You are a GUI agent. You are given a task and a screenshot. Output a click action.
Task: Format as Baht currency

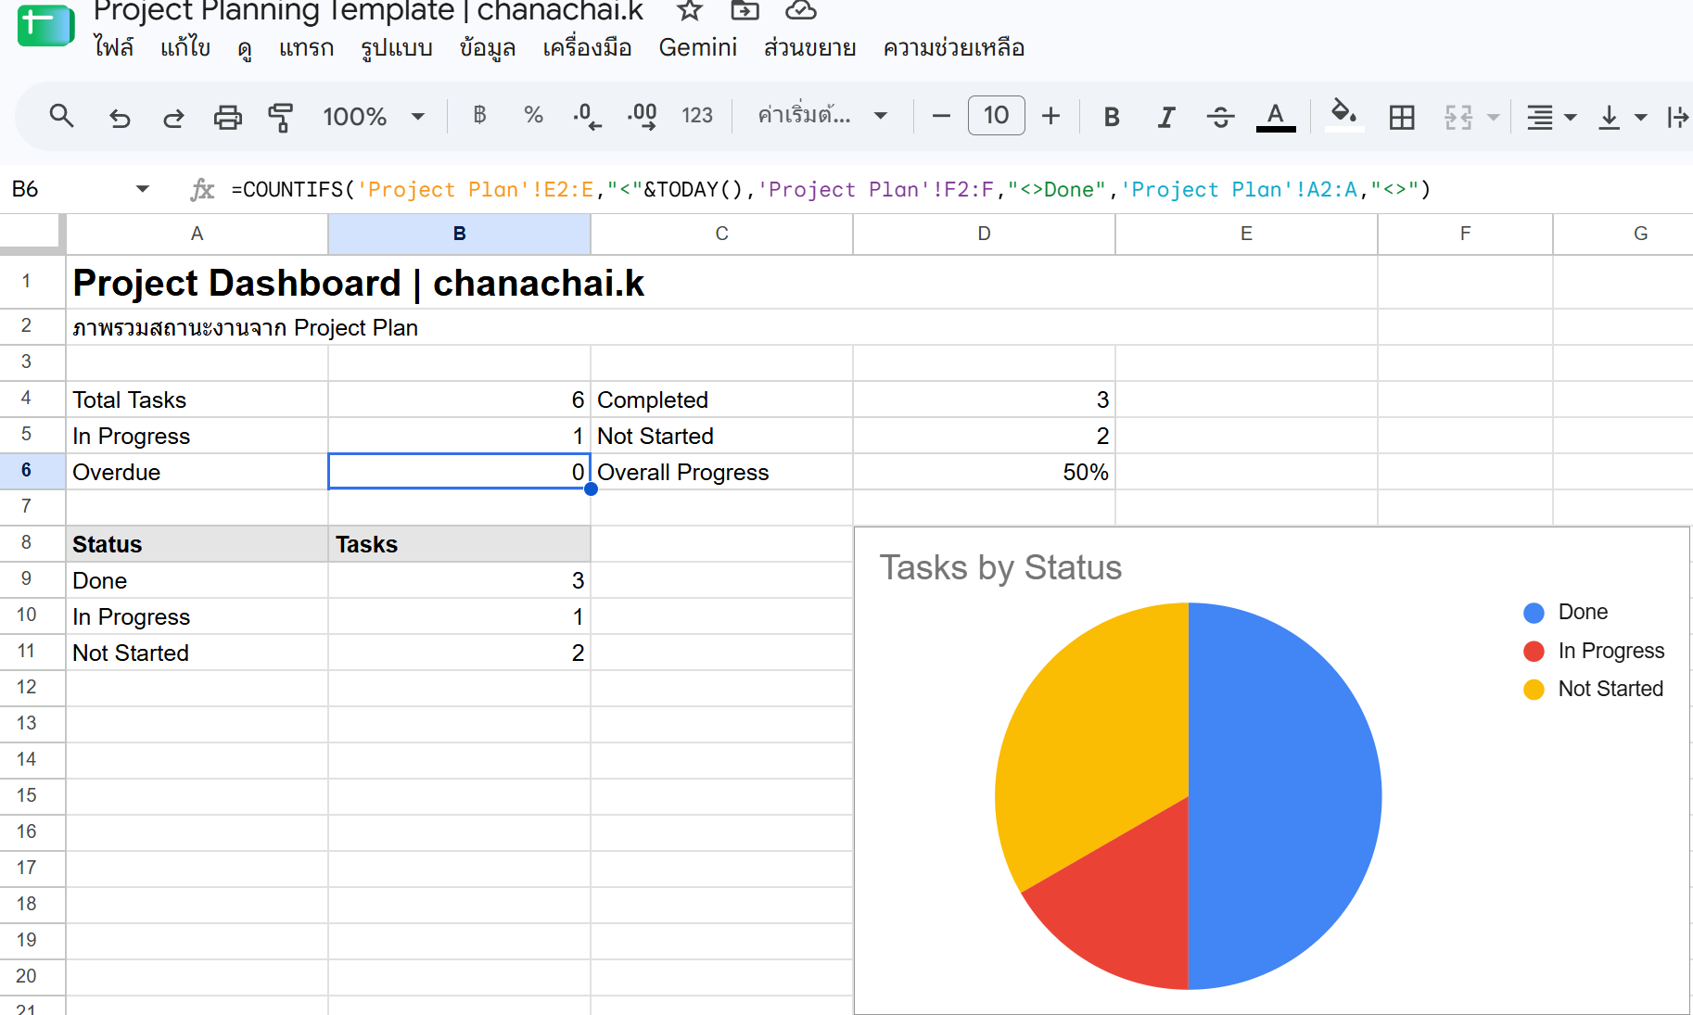[x=479, y=116]
